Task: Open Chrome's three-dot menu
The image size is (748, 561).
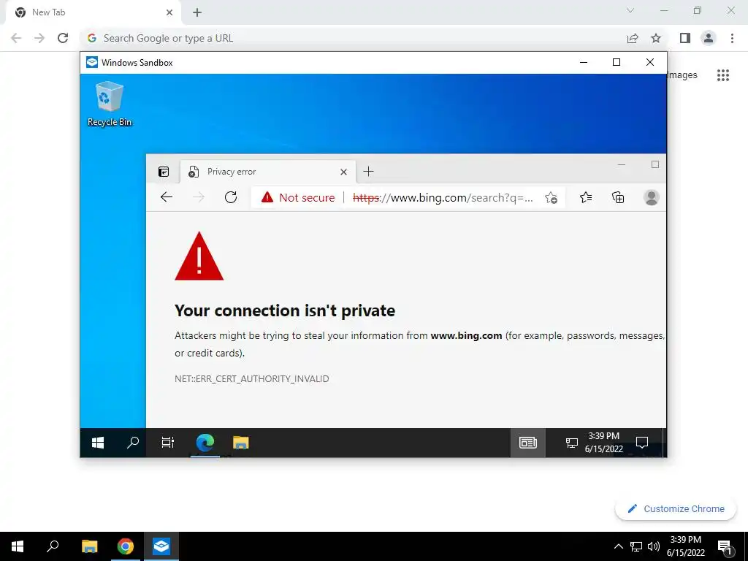Action: 732,38
